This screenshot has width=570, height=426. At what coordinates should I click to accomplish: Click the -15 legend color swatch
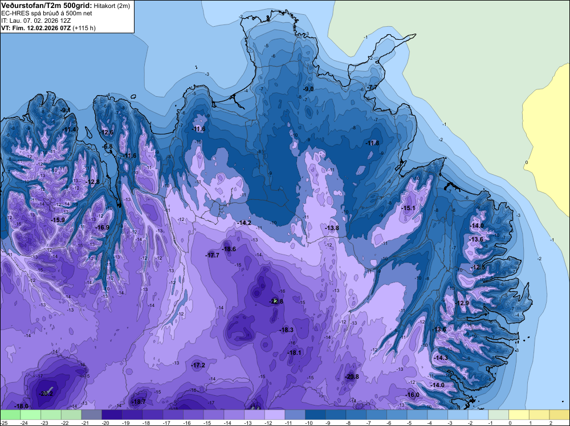tap(214, 415)
